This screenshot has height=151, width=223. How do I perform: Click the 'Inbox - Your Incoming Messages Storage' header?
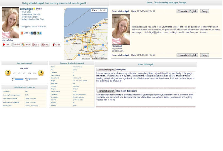166,3
